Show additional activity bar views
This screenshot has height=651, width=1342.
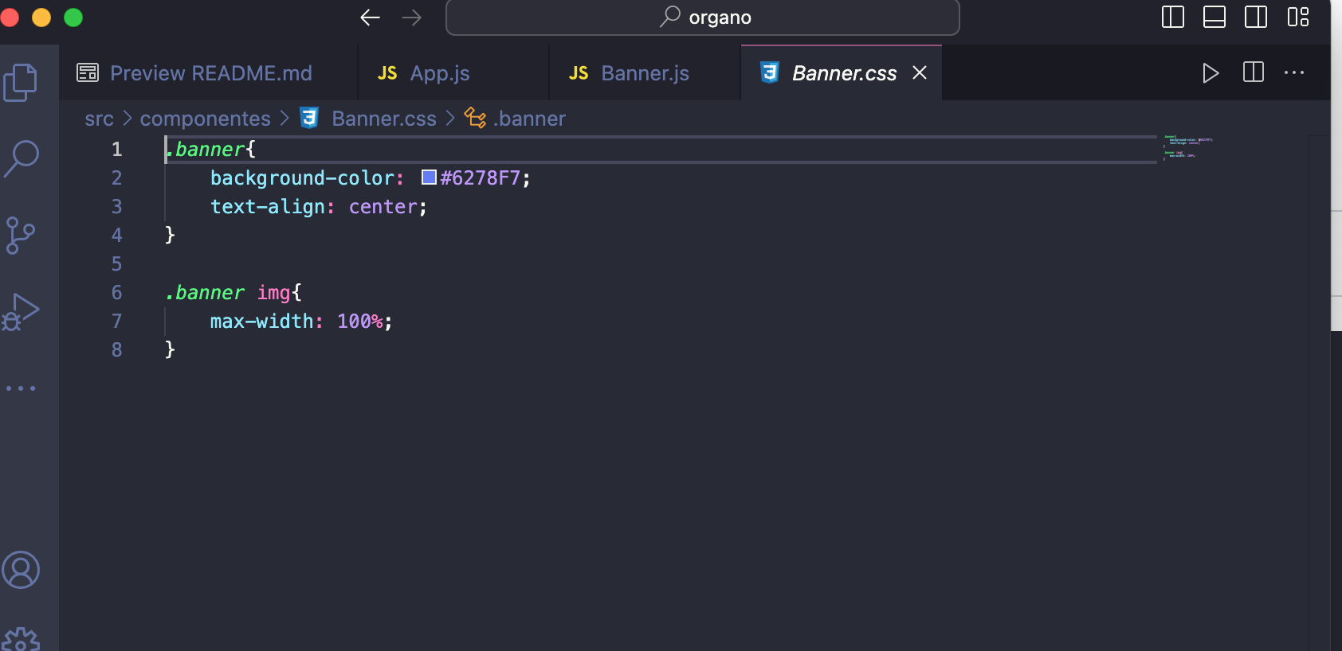pyautogui.click(x=21, y=388)
